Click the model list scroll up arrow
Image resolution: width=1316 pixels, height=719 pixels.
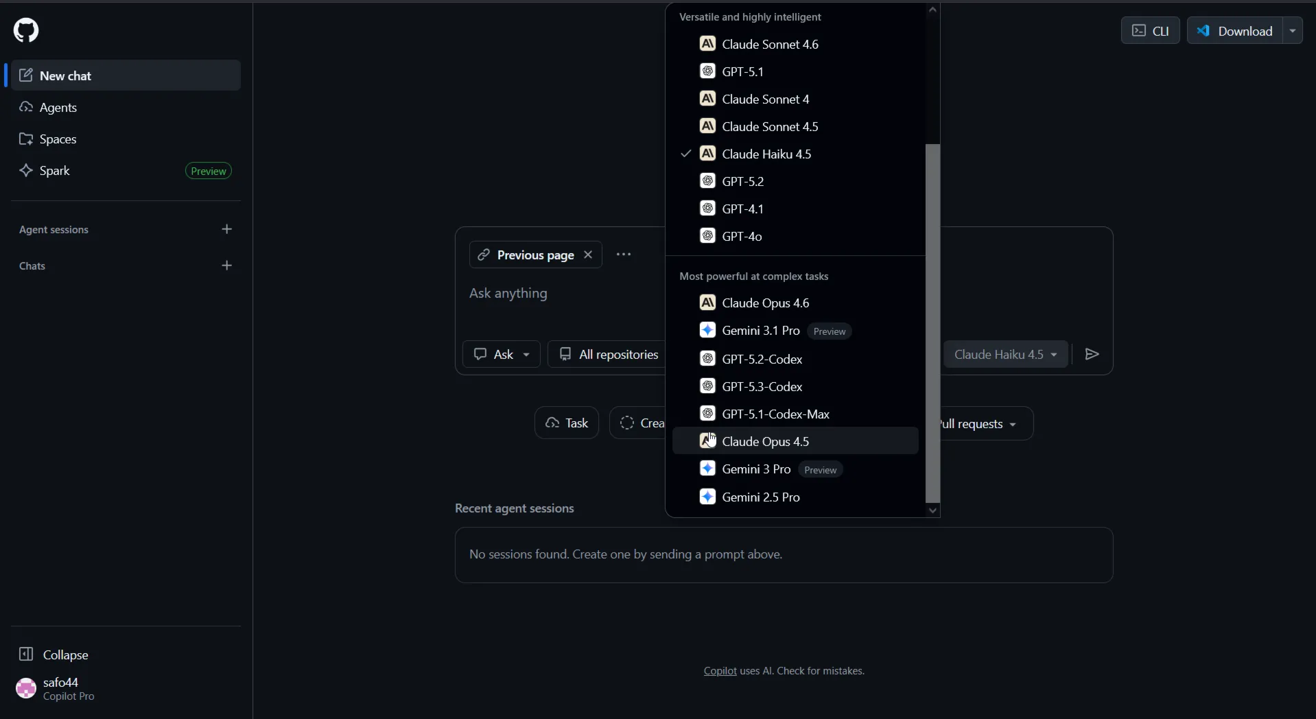coord(932,10)
